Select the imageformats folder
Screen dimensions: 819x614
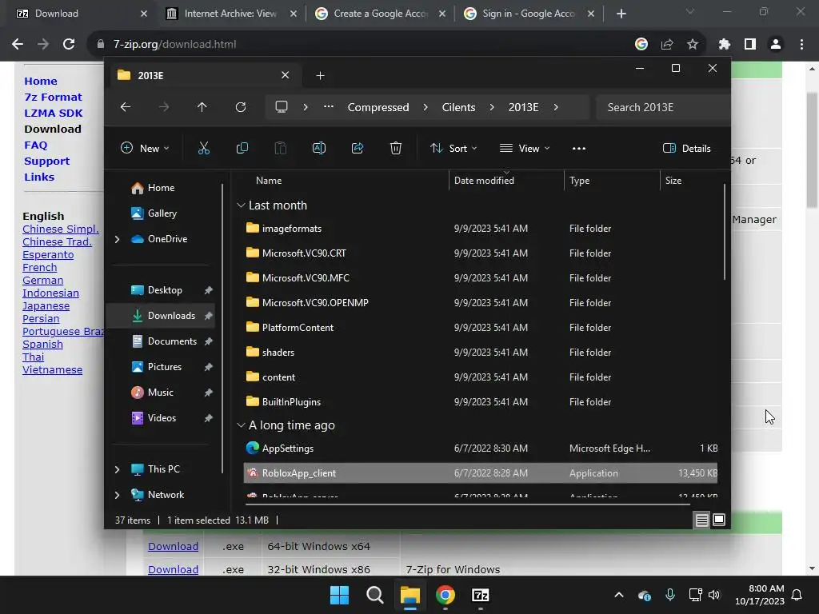tap(481, 228)
